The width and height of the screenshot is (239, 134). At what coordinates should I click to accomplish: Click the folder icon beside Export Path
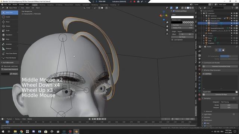[x=236, y=92]
